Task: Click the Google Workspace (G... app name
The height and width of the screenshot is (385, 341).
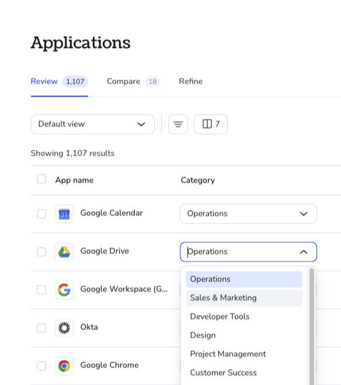Action: click(124, 289)
